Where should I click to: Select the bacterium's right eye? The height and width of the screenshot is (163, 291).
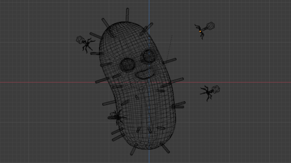[x=148, y=56]
